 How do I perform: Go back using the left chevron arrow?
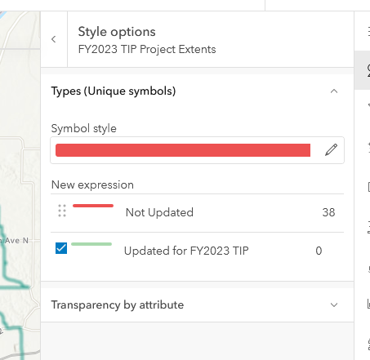tap(54, 39)
